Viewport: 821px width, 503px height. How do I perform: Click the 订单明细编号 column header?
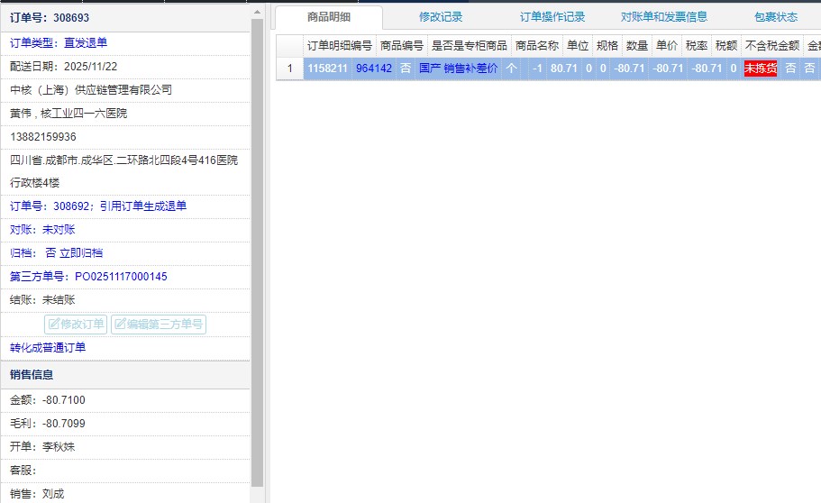tap(339, 45)
